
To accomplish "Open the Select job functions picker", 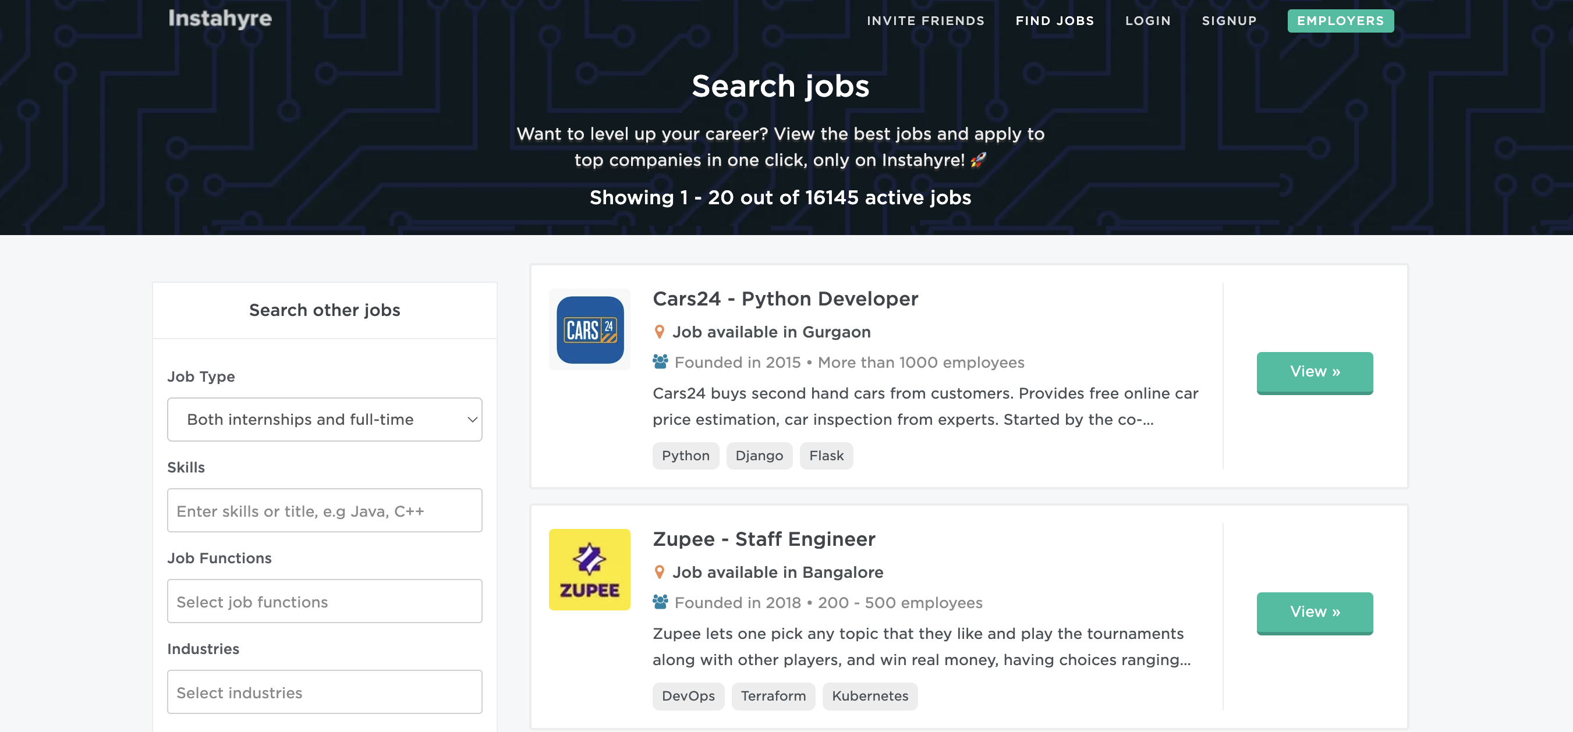I will coord(324,600).
